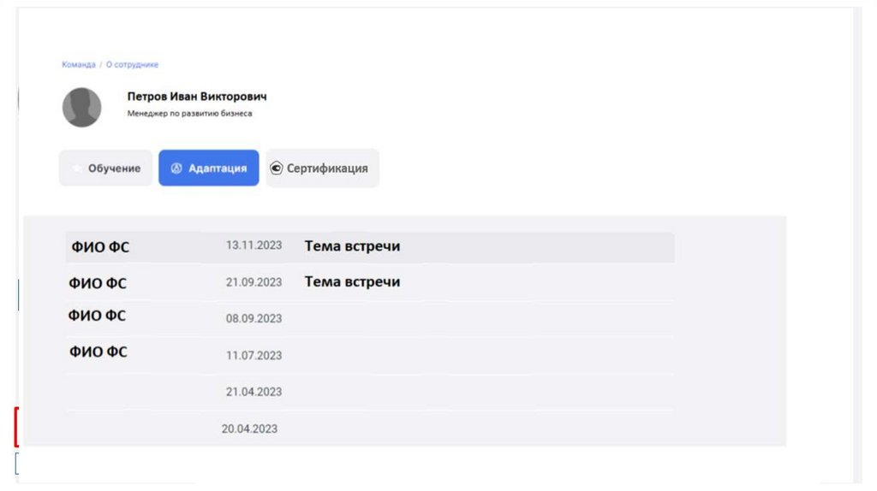Go to the Сертификация tab
The width and height of the screenshot is (877, 491).
tap(327, 169)
